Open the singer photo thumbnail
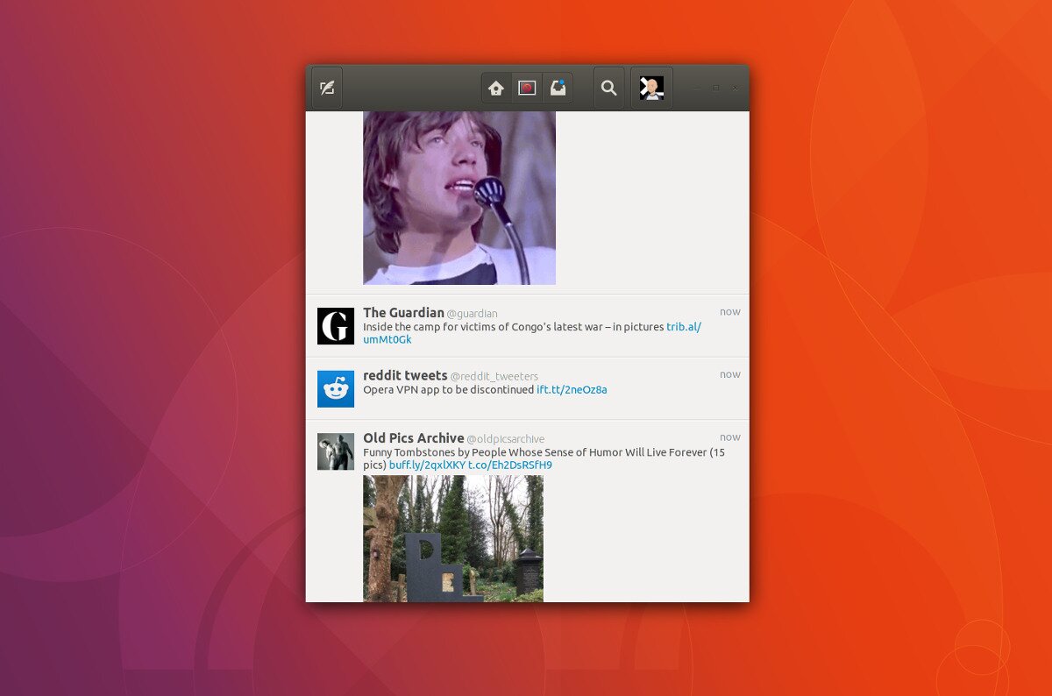 click(459, 197)
